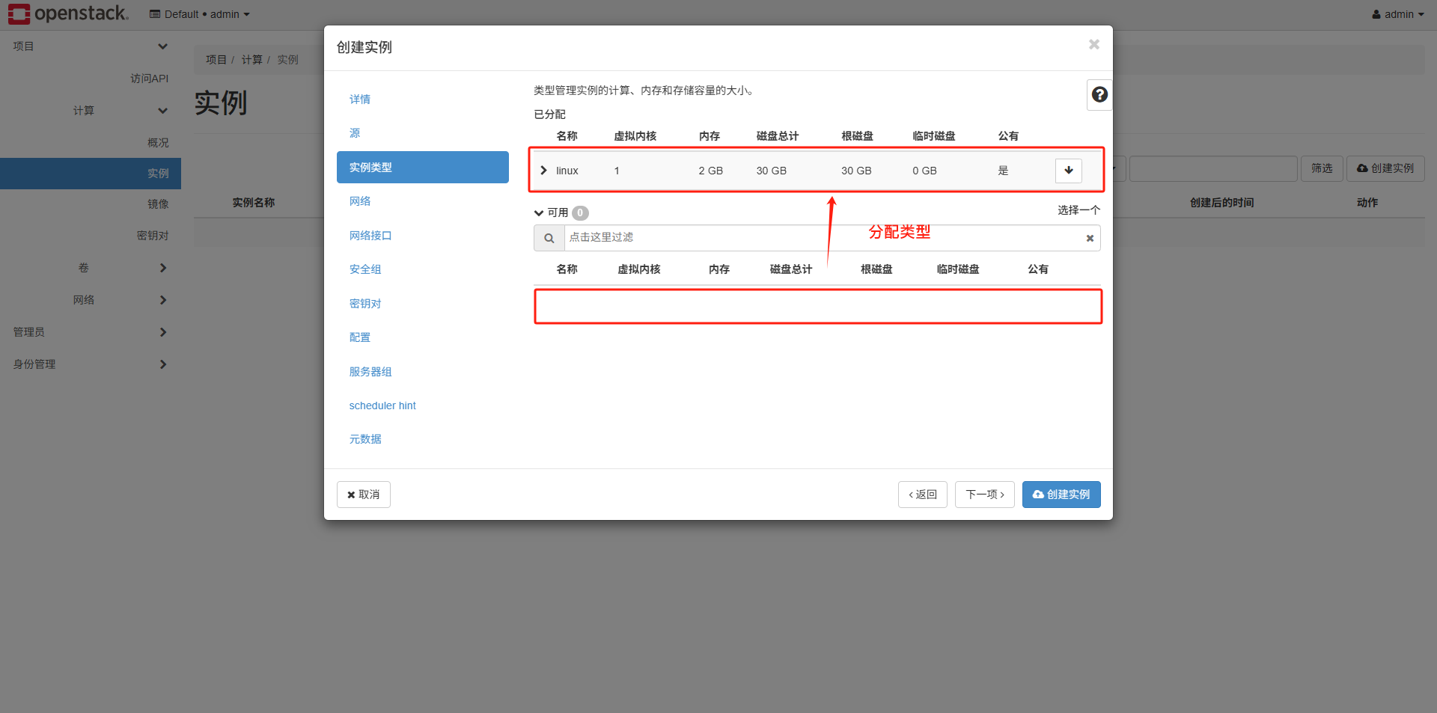Image resolution: width=1437 pixels, height=713 pixels.
Task: Expand the linux flavor row details
Action: 544,171
